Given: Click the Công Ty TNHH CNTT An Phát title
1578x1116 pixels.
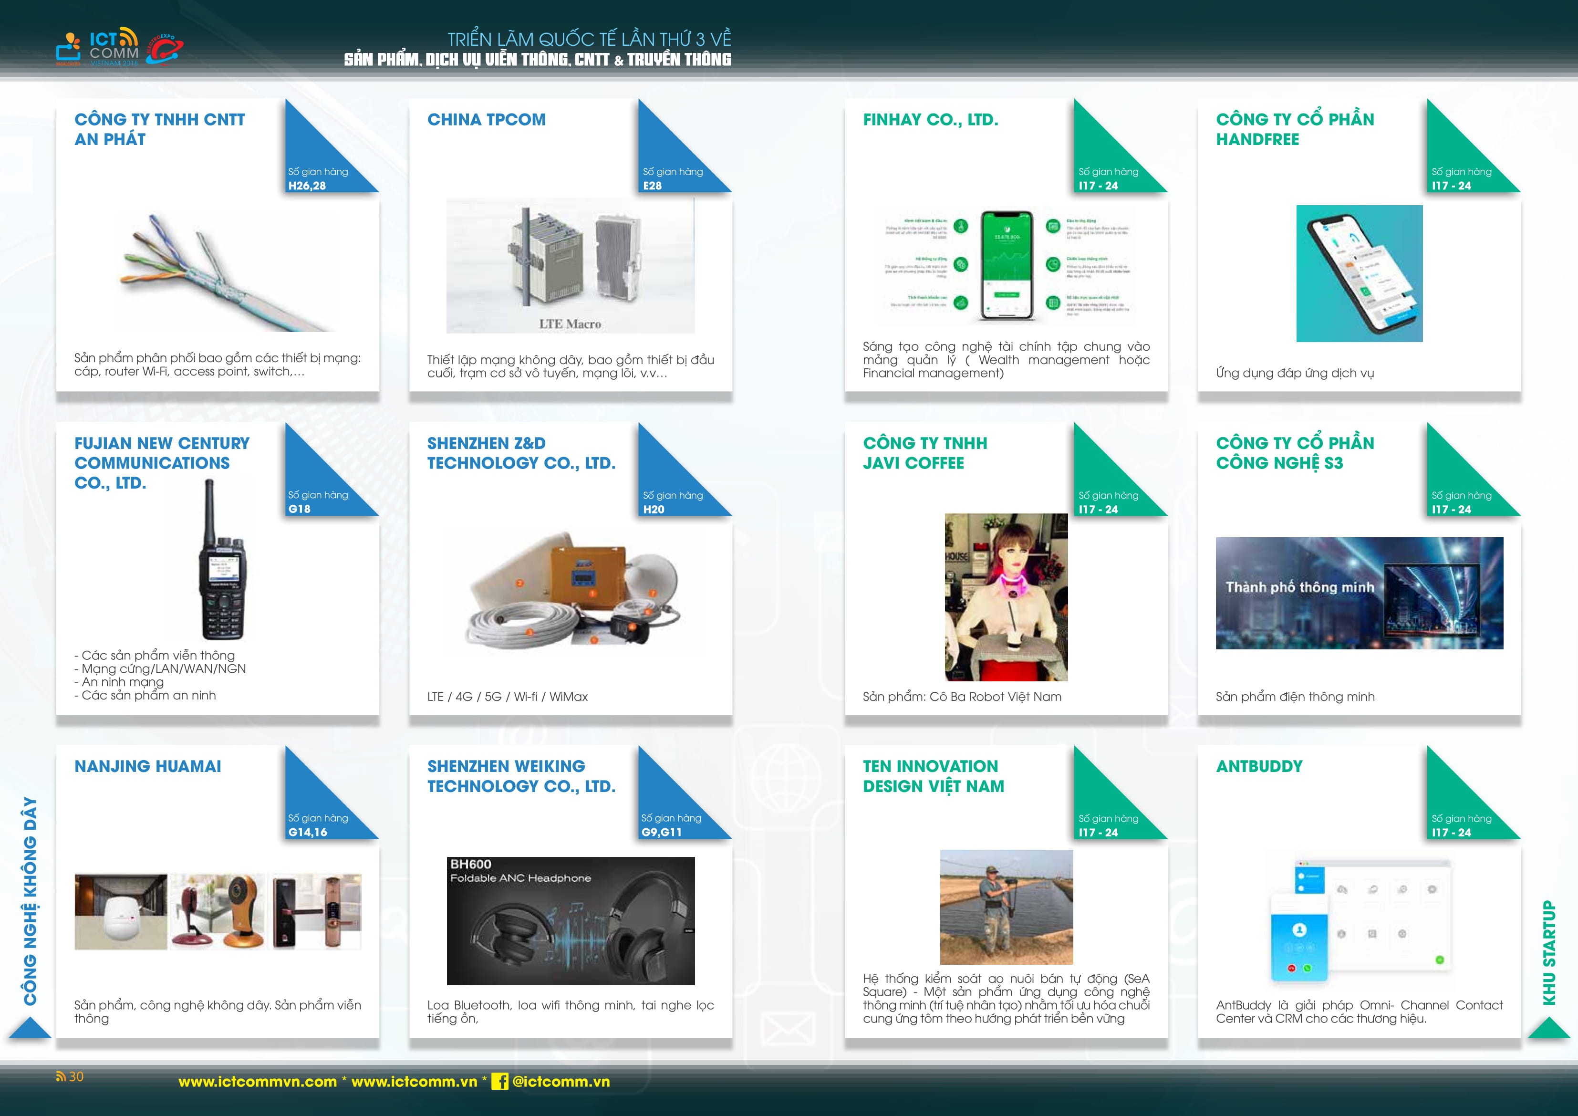Looking at the screenshot, I should click(x=159, y=129).
